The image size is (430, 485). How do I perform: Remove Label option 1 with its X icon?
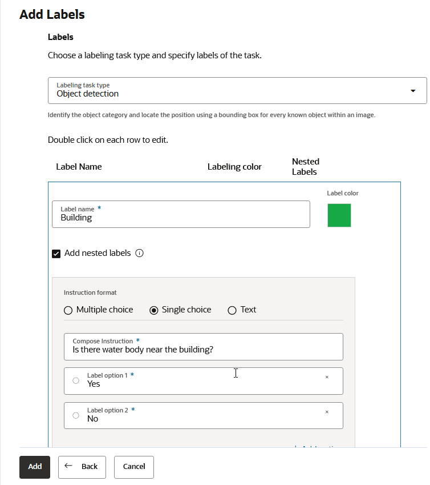tap(327, 377)
